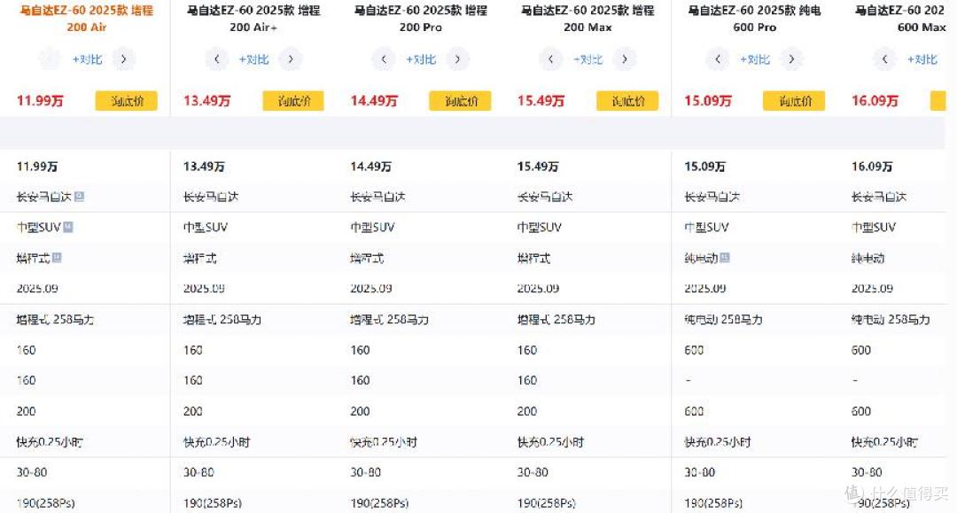Click 200 value in the 200 Air column

coord(27,411)
